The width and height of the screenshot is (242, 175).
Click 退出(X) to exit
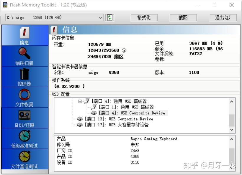click(x=223, y=17)
